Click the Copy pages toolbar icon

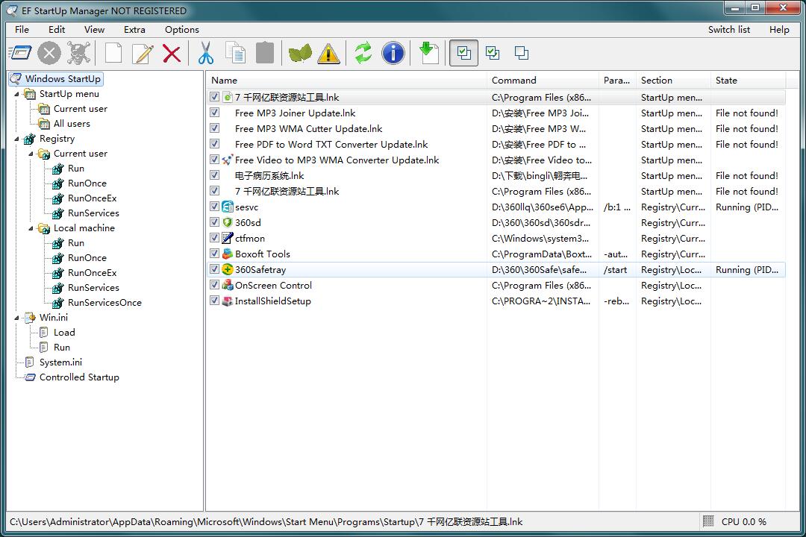point(235,53)
